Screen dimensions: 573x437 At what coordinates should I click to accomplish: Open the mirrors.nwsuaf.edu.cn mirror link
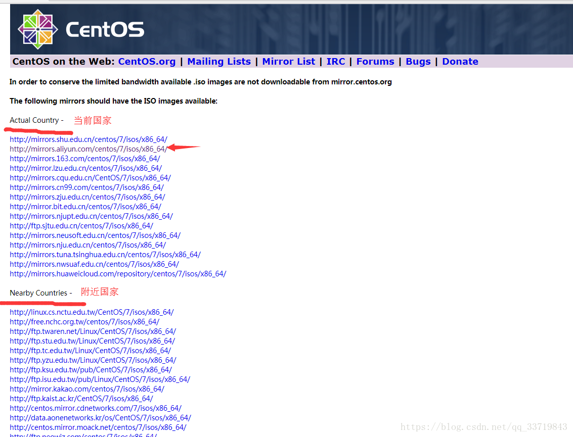tap(94, 264)
